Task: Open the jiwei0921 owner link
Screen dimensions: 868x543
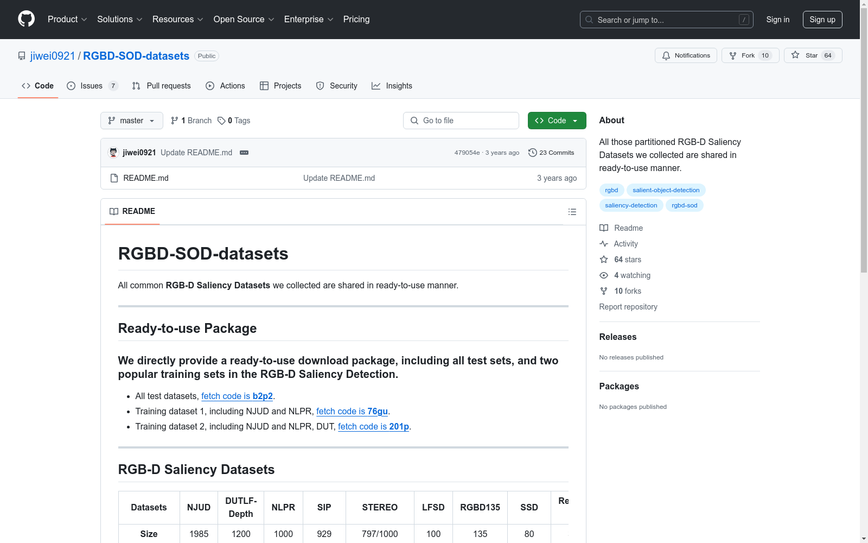Action: point(53,56)
